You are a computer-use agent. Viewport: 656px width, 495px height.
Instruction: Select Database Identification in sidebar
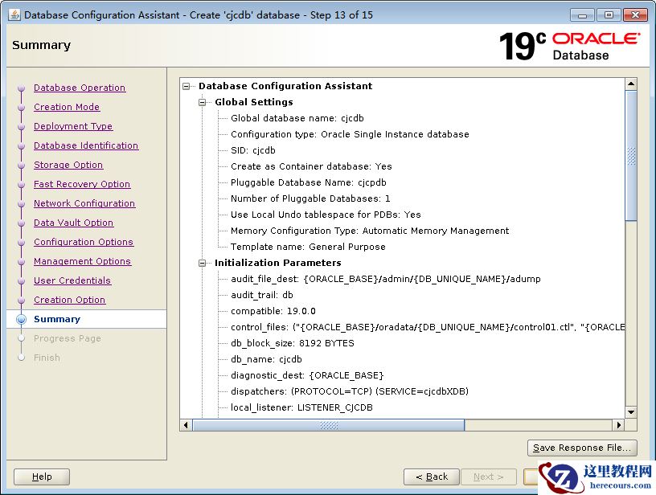[x=86, y=145]
